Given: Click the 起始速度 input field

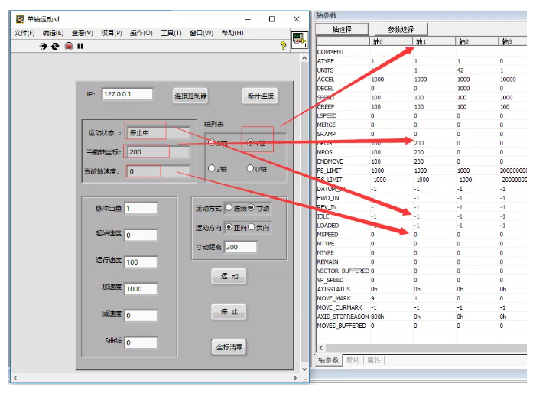Looking at the screenshot, I should (x=141, y=235).
